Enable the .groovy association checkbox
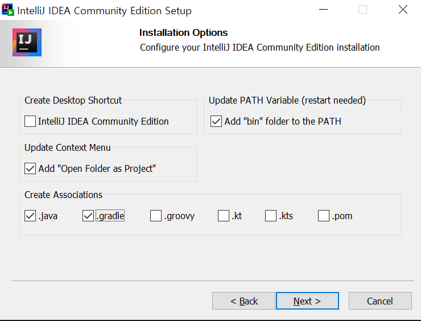 click(156, 216)
